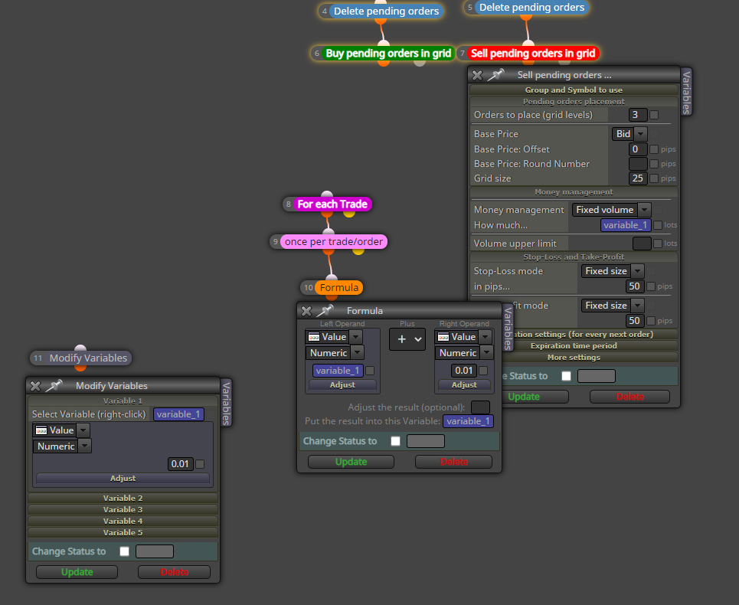Close the Modify Variables panel

(35, 387)
